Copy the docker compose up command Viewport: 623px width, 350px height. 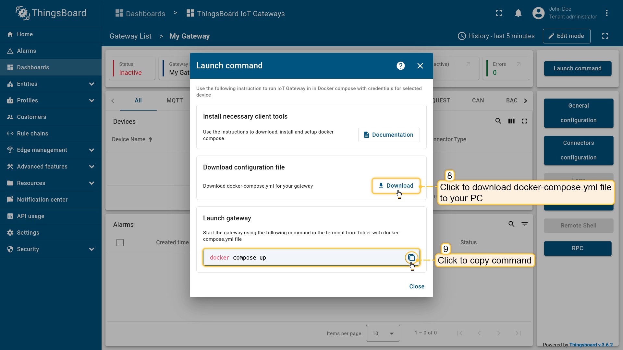pyautogui.click(x=411, y=258)
